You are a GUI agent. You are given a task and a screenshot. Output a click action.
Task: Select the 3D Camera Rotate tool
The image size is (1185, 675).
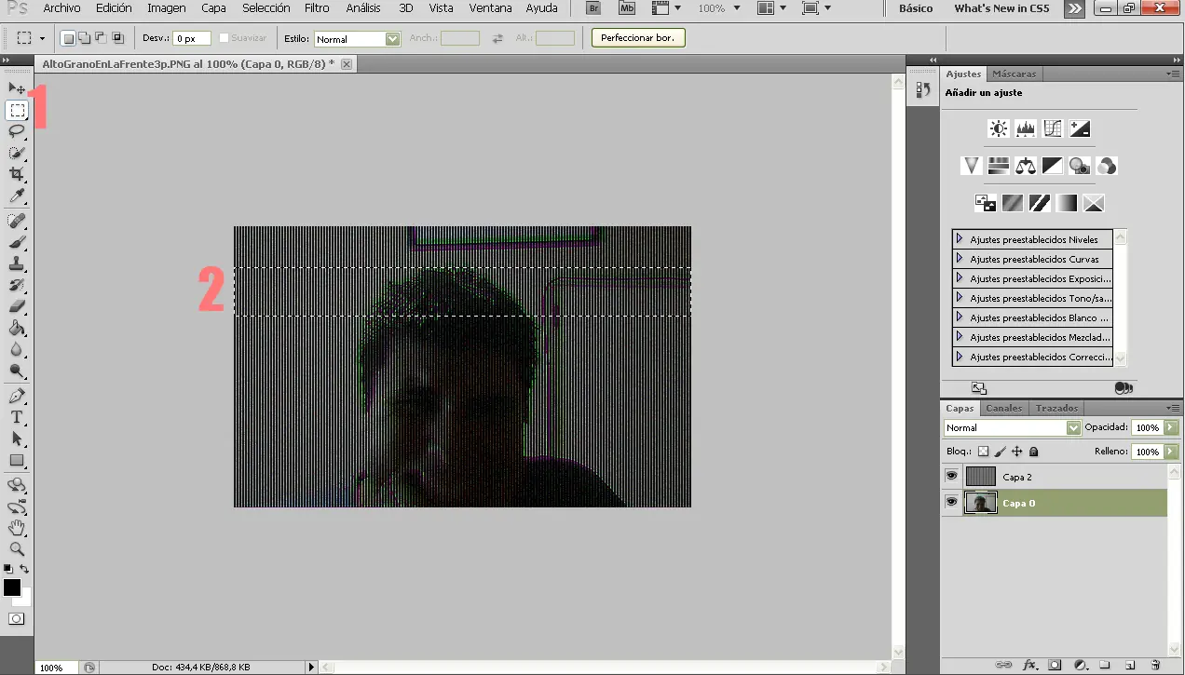coord(17,507)
